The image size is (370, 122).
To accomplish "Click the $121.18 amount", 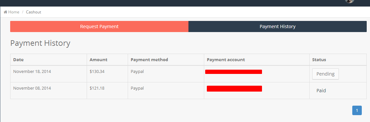I will point(97,88).
